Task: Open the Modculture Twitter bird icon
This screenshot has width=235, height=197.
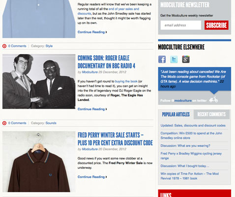Action: [174, 59]
